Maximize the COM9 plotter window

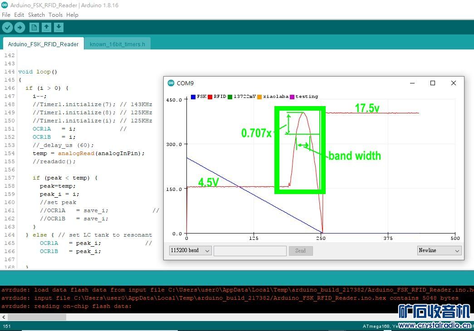pos(433,83)
